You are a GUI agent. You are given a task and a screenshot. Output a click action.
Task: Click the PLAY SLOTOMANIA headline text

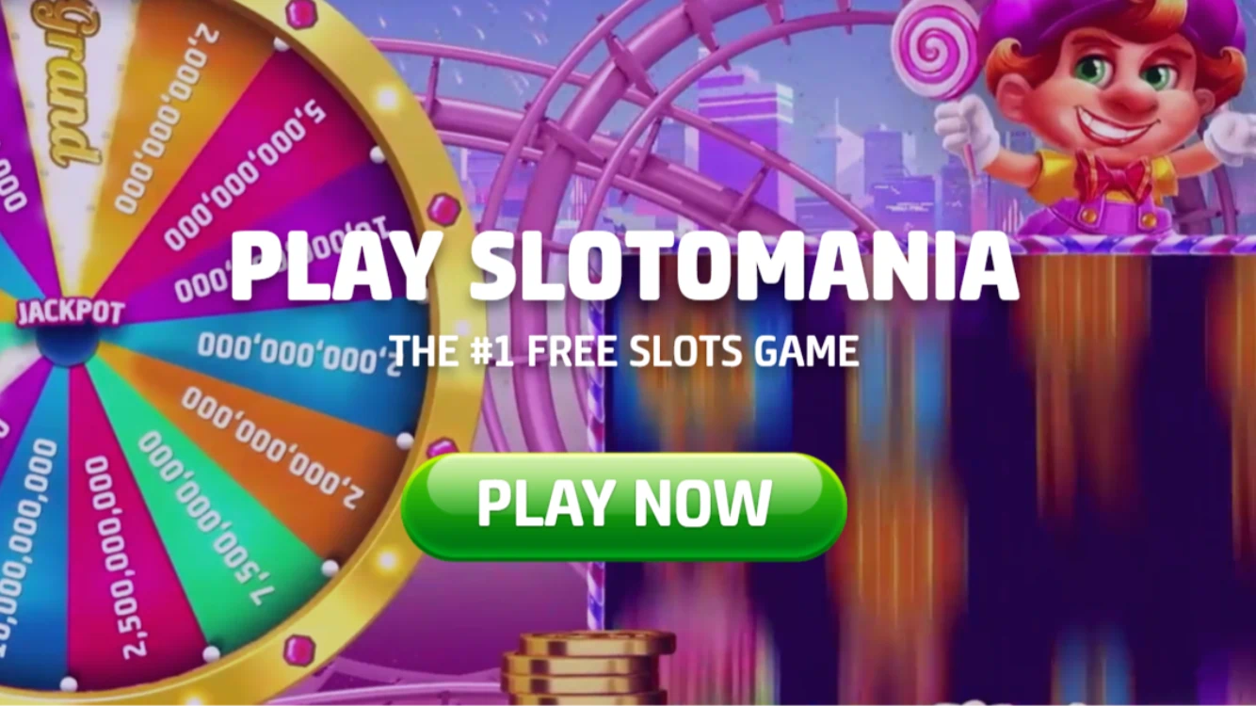[x=623, y=266]
